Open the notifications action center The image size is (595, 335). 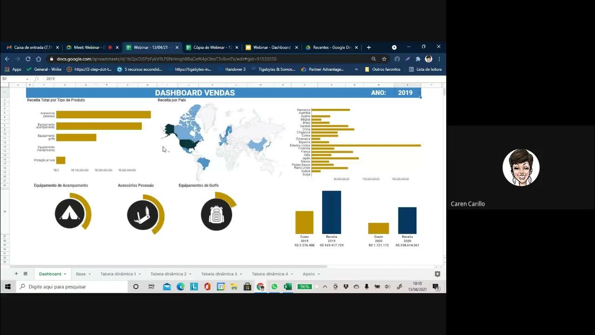[x=436, y=287]
